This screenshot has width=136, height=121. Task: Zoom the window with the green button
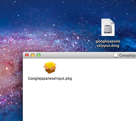39,55
